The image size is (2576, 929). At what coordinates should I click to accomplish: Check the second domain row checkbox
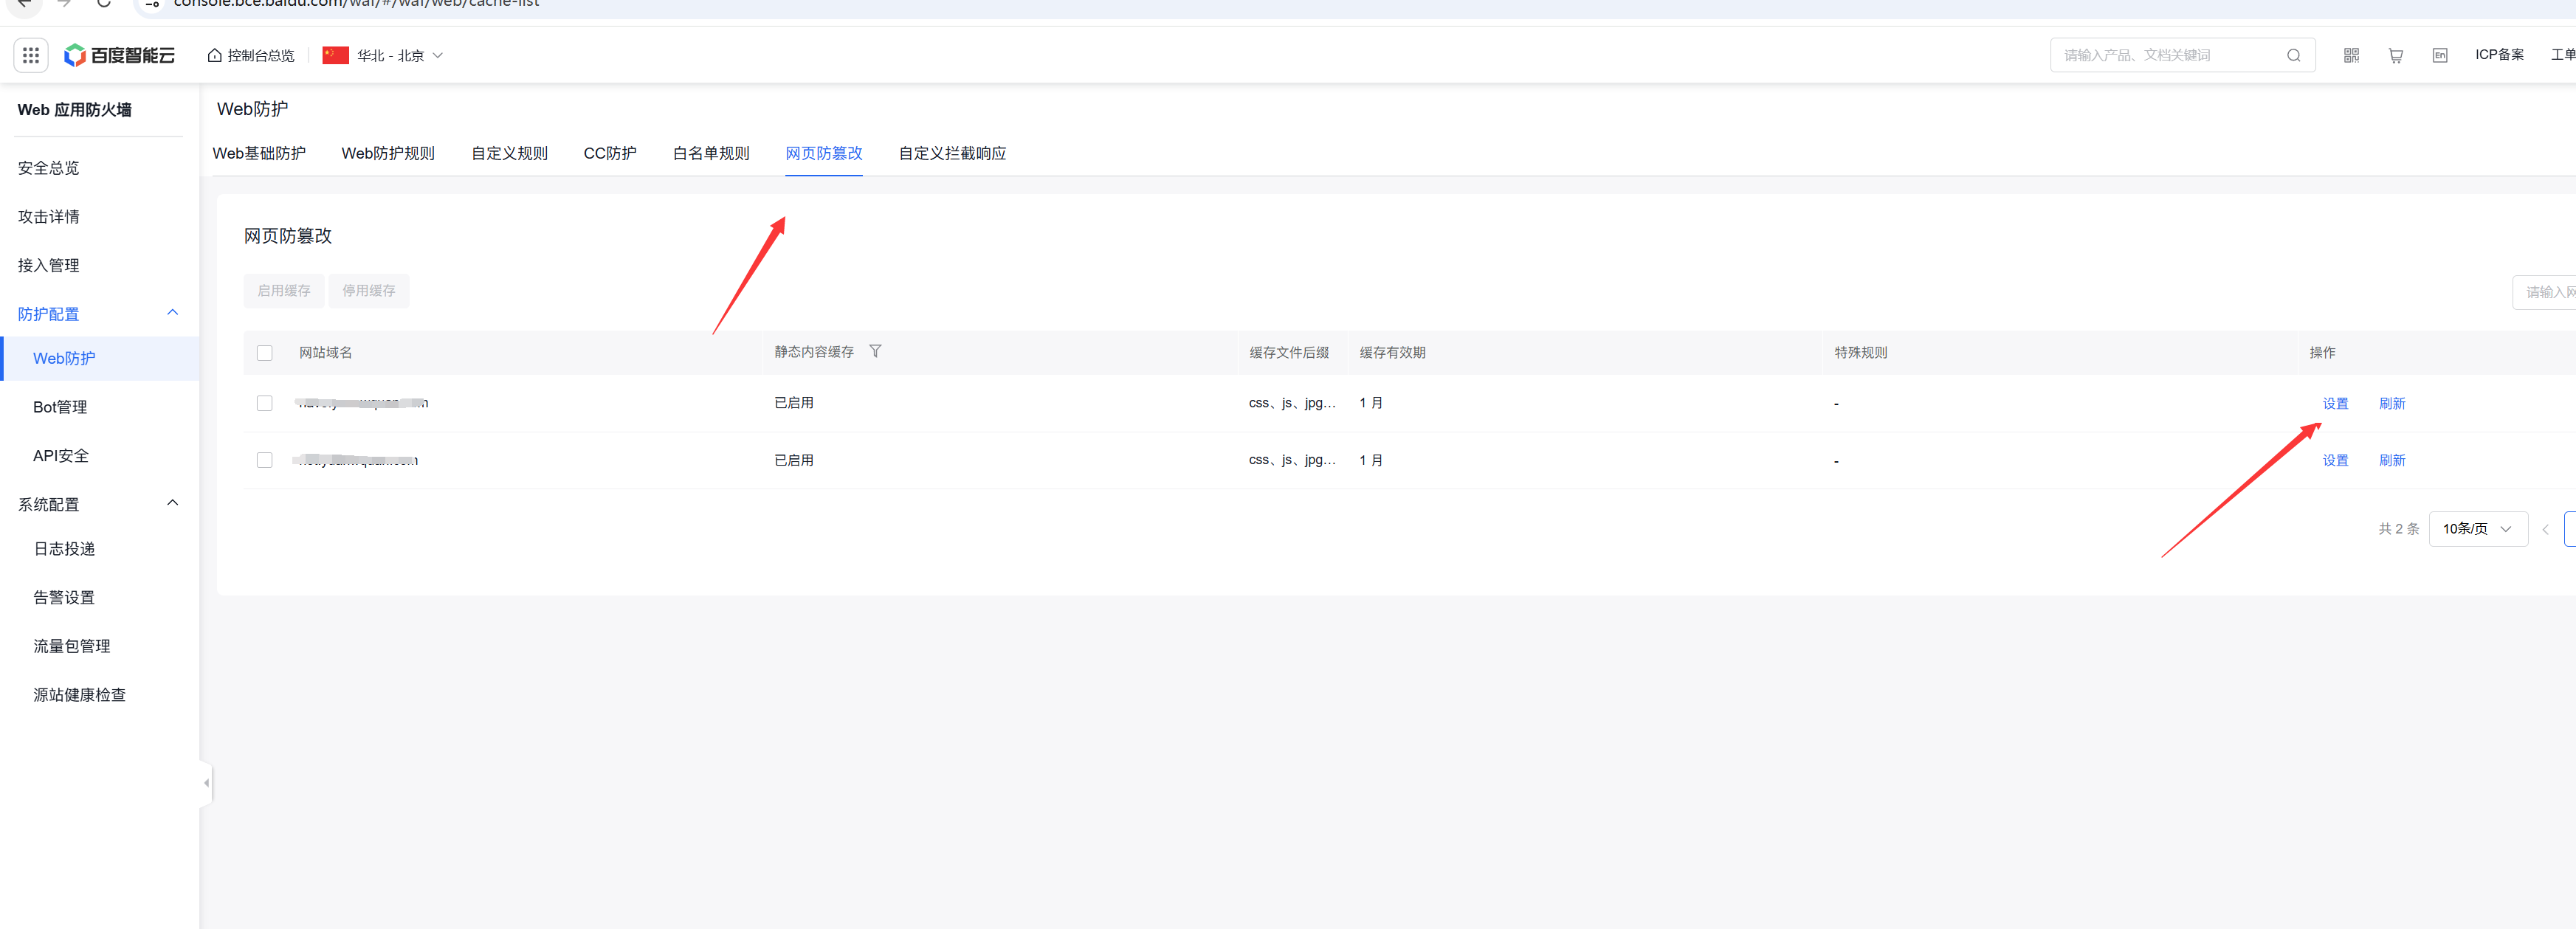click(x=264, y=460)
